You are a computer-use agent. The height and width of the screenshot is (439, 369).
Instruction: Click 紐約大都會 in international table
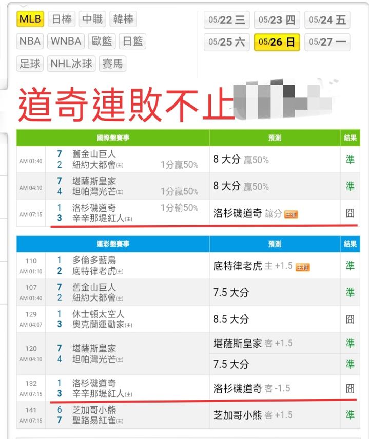click(94, 165)
